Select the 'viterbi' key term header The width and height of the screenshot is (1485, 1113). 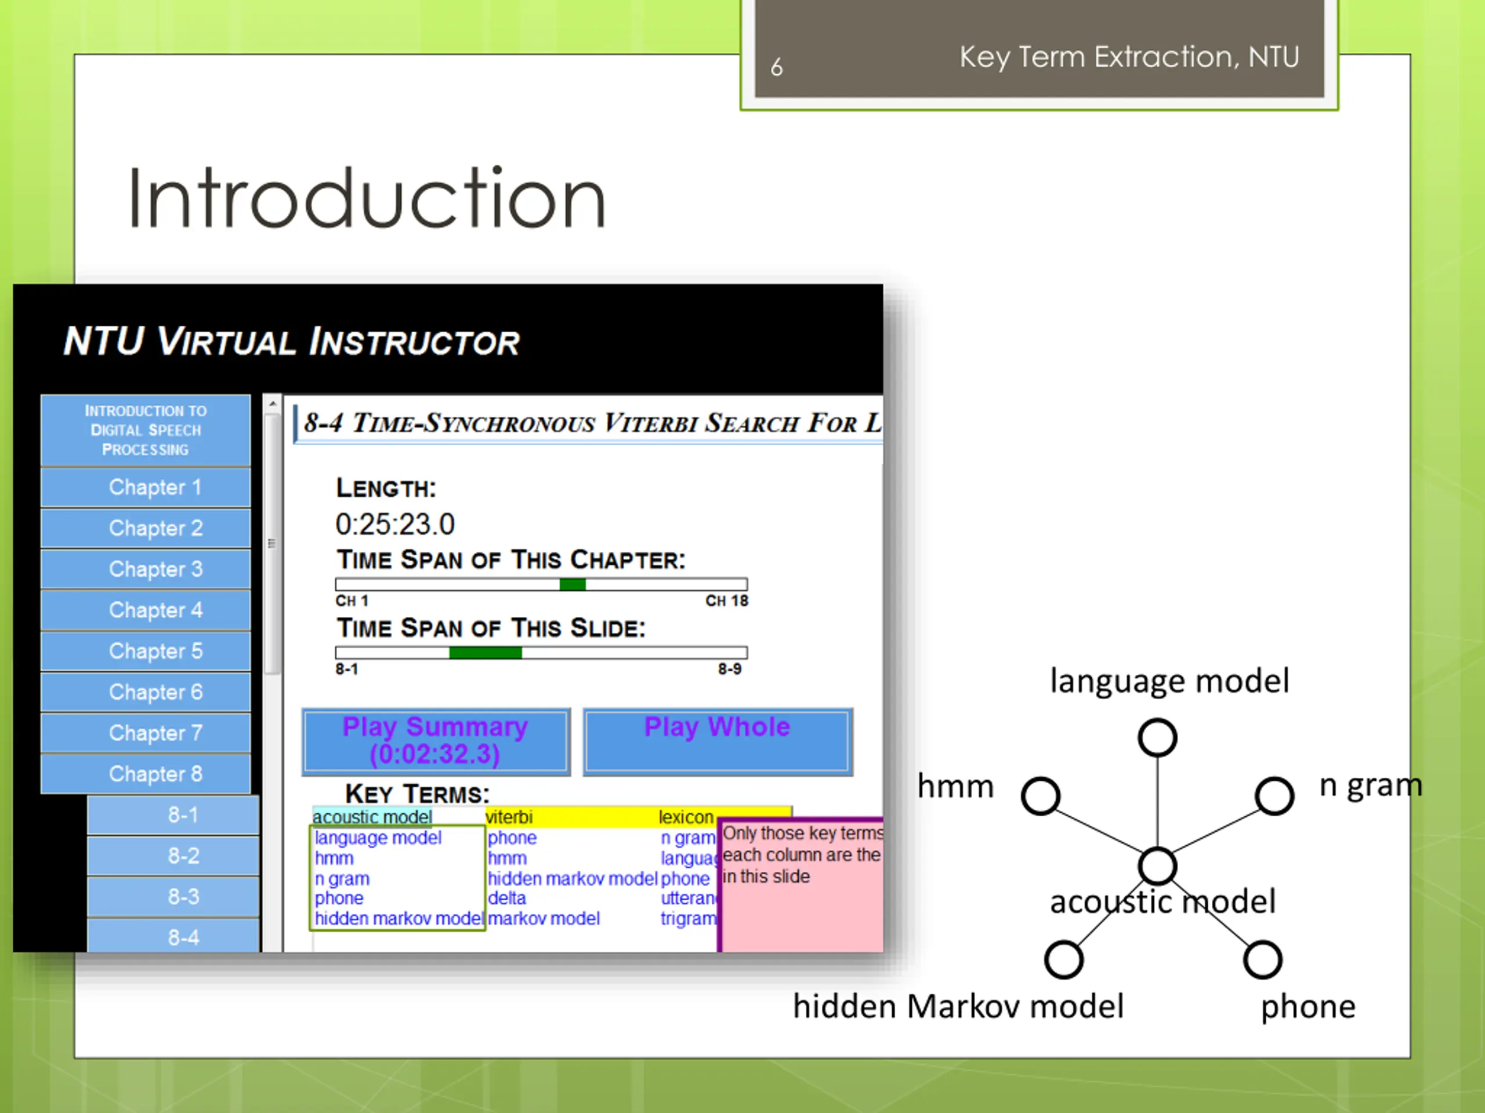tap(509, 816)
